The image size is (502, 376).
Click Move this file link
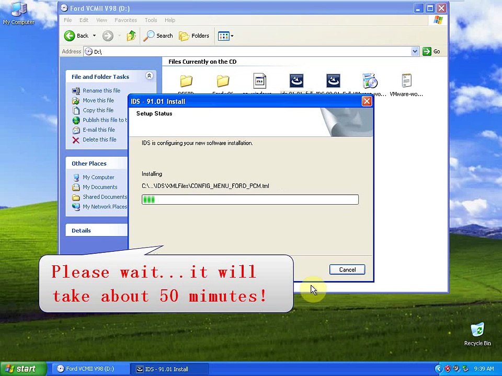[x=98, y=100]
